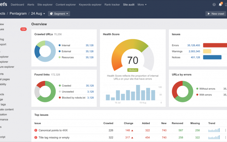Click the Crawled URLs donut chart
Viewport: 227px width, 142px height.
click(x=45, y=51)
